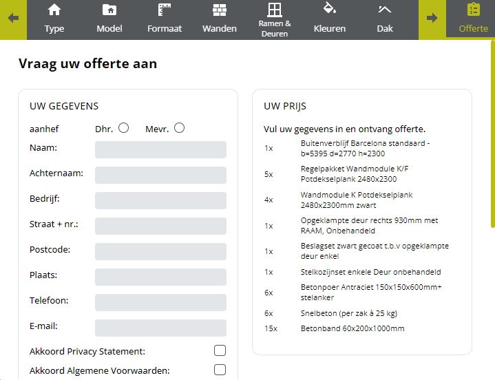This screenshot has height=380, width=495.
Task: Check Akkoord Algemene Voorwaarden box
Action: click(x=220, y=370)
